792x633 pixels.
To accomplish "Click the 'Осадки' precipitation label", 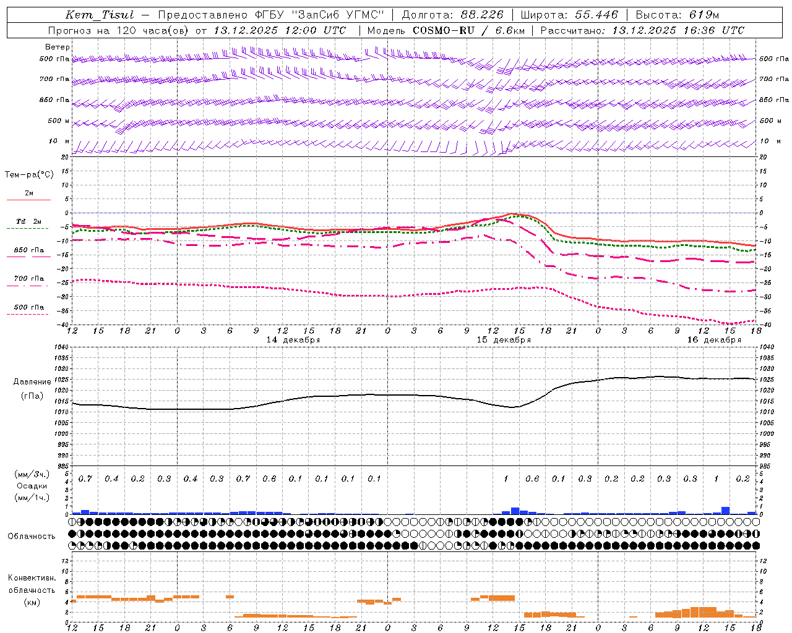I will 32,486.
